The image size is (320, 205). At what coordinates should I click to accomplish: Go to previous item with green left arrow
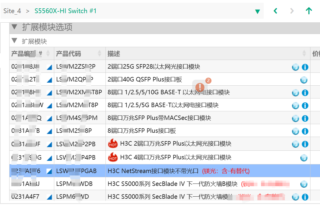pos(275,11)
